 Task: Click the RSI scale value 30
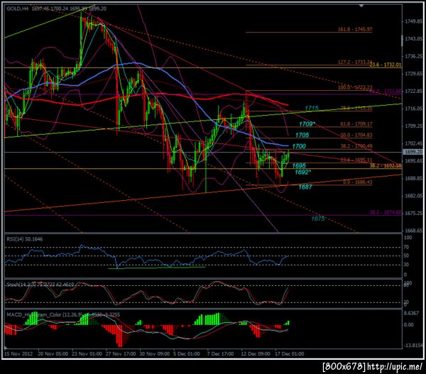tap(407, 264)
